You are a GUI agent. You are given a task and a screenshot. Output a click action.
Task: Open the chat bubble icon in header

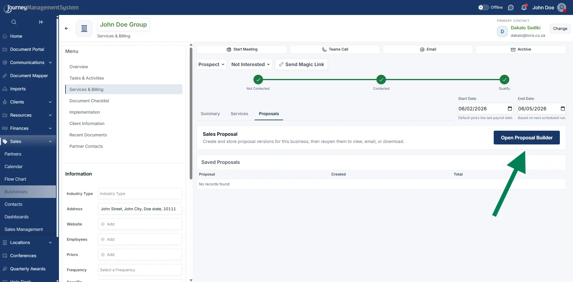(511, 7)
